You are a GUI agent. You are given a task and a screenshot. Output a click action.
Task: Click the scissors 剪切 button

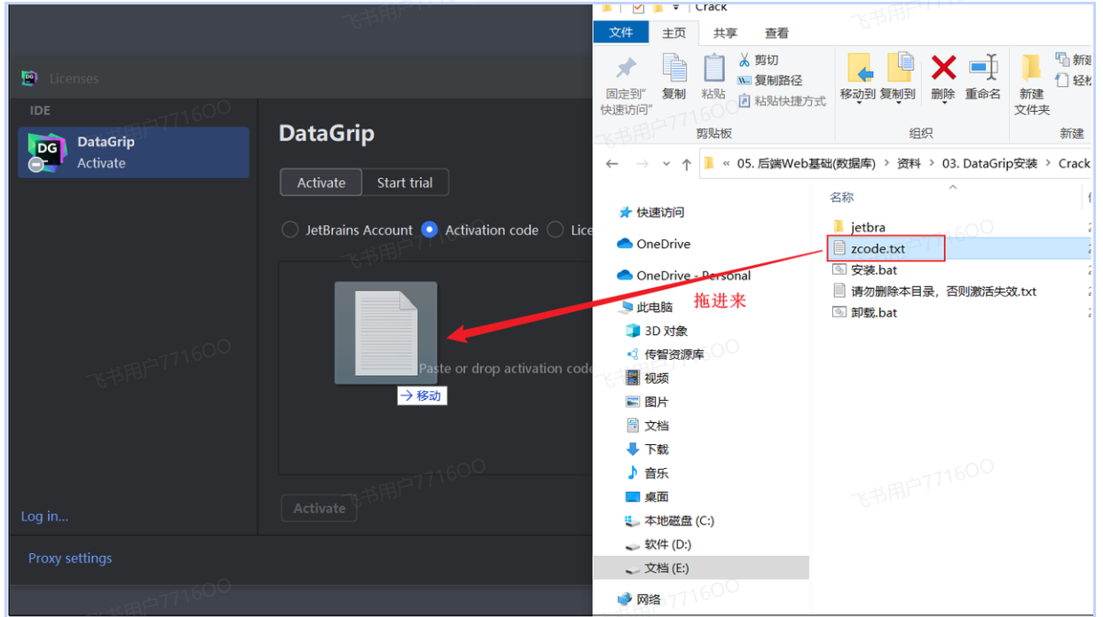(x=759, y=60)
